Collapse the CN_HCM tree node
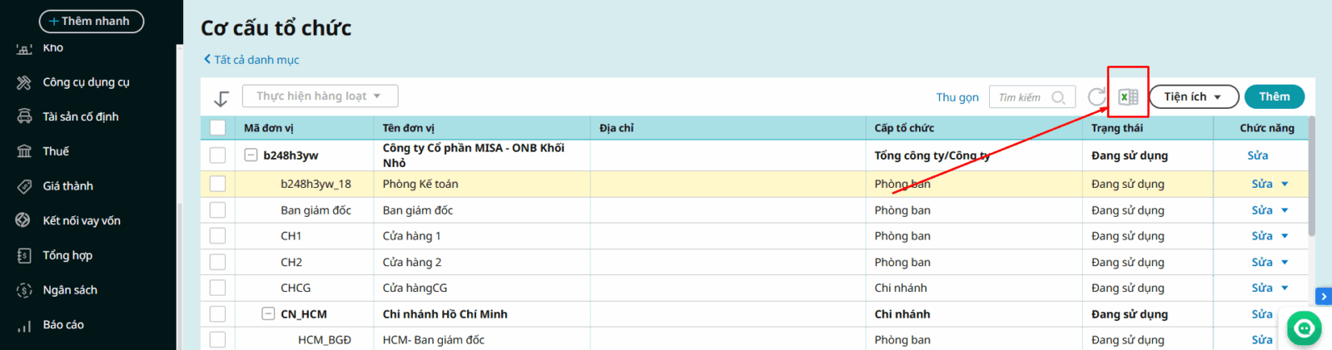 click(x=268, y=314)
